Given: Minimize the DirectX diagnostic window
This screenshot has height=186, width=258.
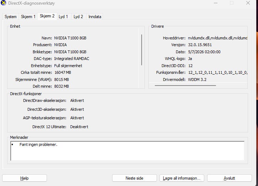Looking at the screenshot, I should (216, 3).
